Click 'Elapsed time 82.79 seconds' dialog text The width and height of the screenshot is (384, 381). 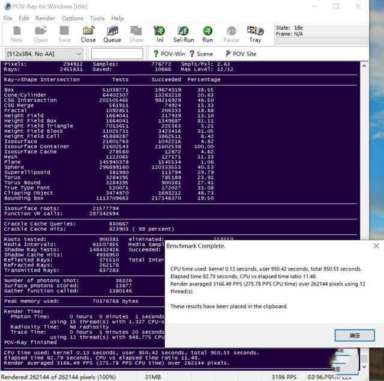pyautogui.click(x=203, y=276)
